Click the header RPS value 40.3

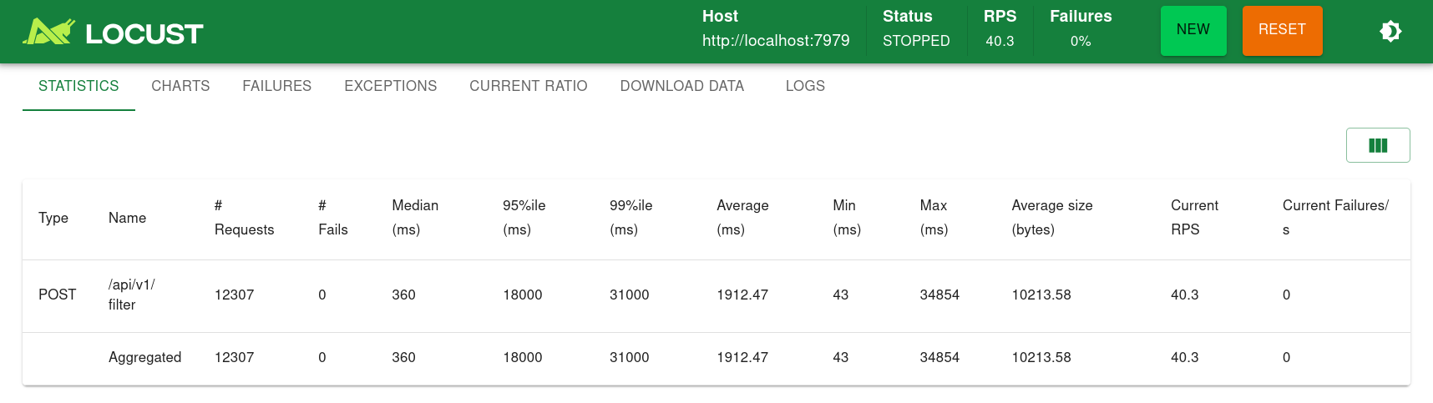pos(1000,41)
